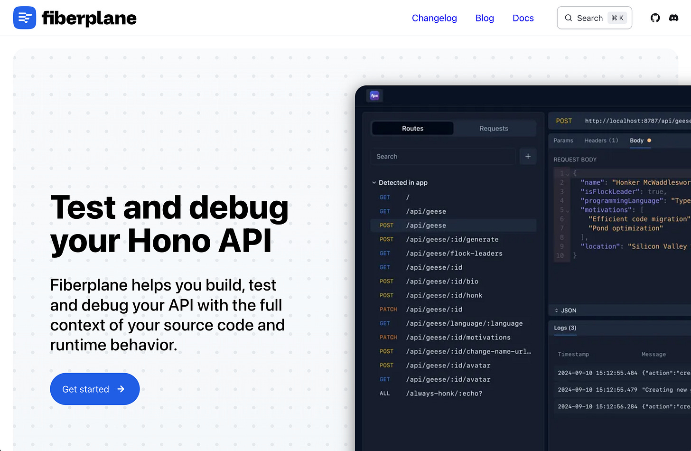Click the Get started button
691x451 pixels.
(95, 389)
